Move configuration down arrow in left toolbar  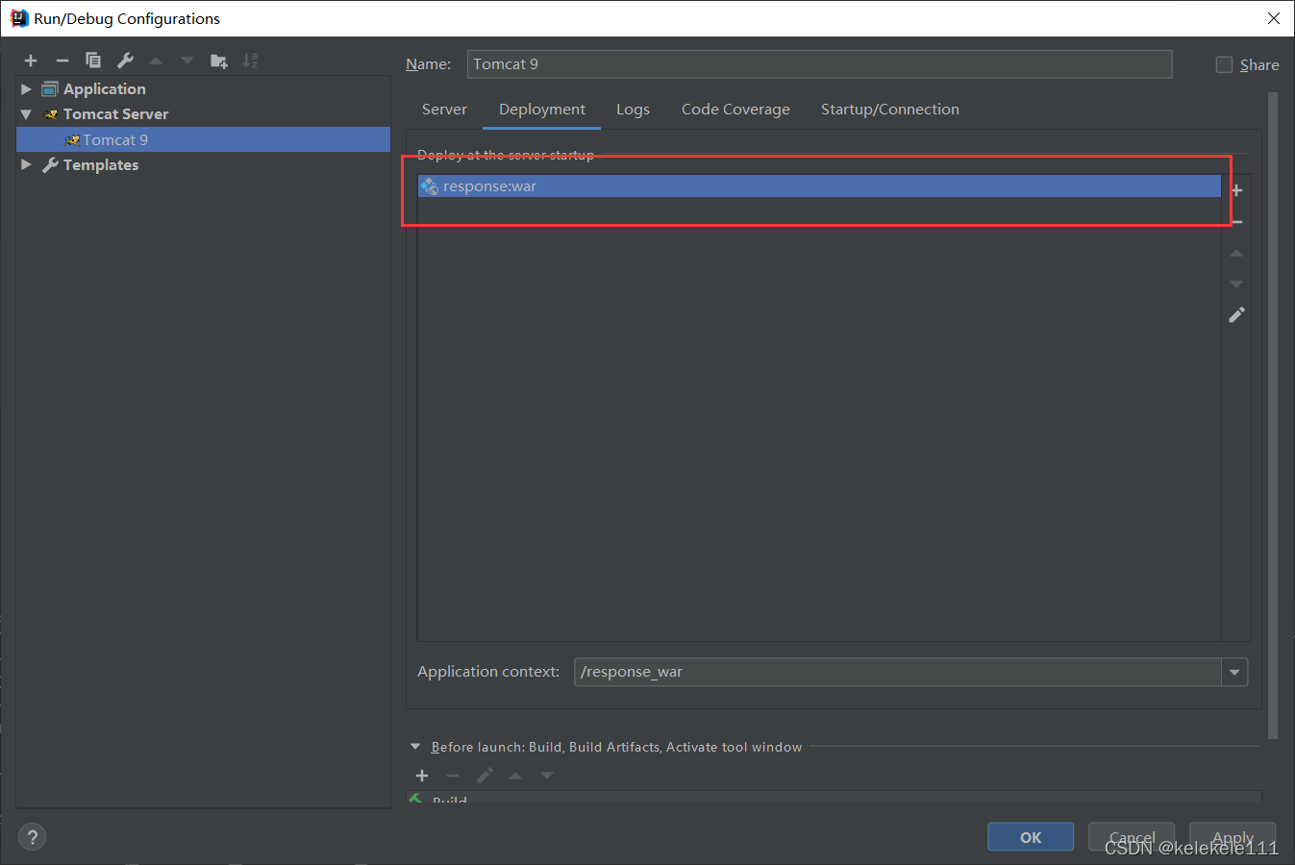(x=187, y=61)
